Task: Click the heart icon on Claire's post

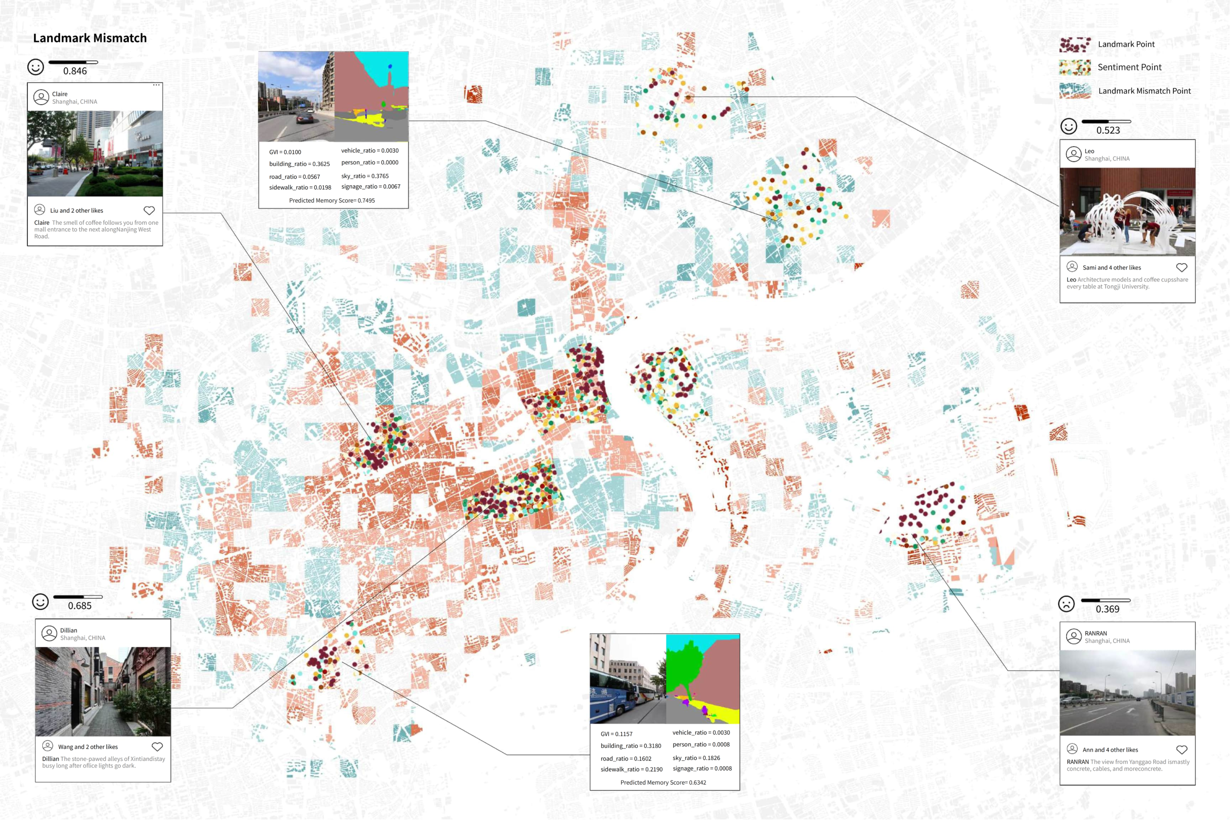Action: tap(149, 210)
